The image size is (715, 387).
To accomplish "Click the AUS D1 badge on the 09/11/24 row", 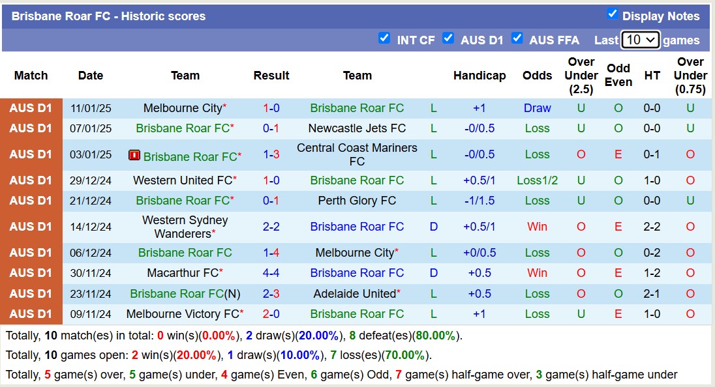I will click(x=31, y=313).
